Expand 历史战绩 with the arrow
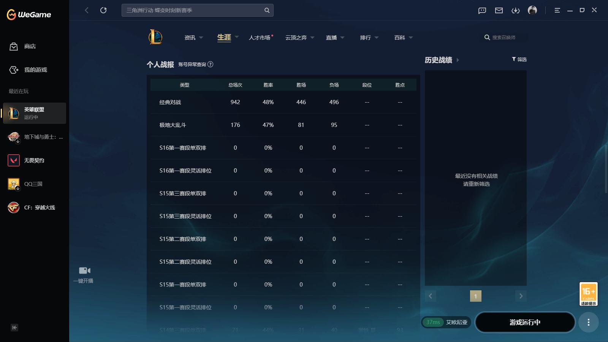 click(458, 60)
